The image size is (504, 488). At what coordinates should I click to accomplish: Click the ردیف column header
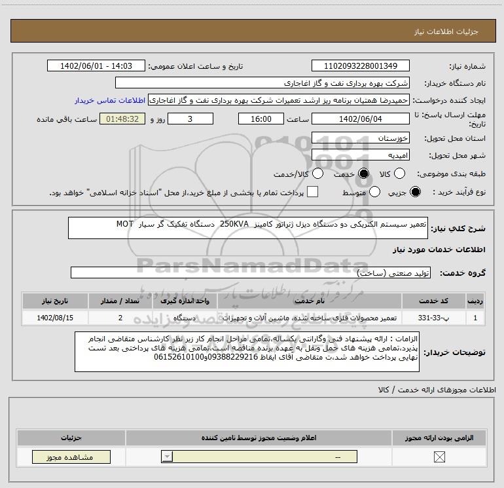point(475,301)
